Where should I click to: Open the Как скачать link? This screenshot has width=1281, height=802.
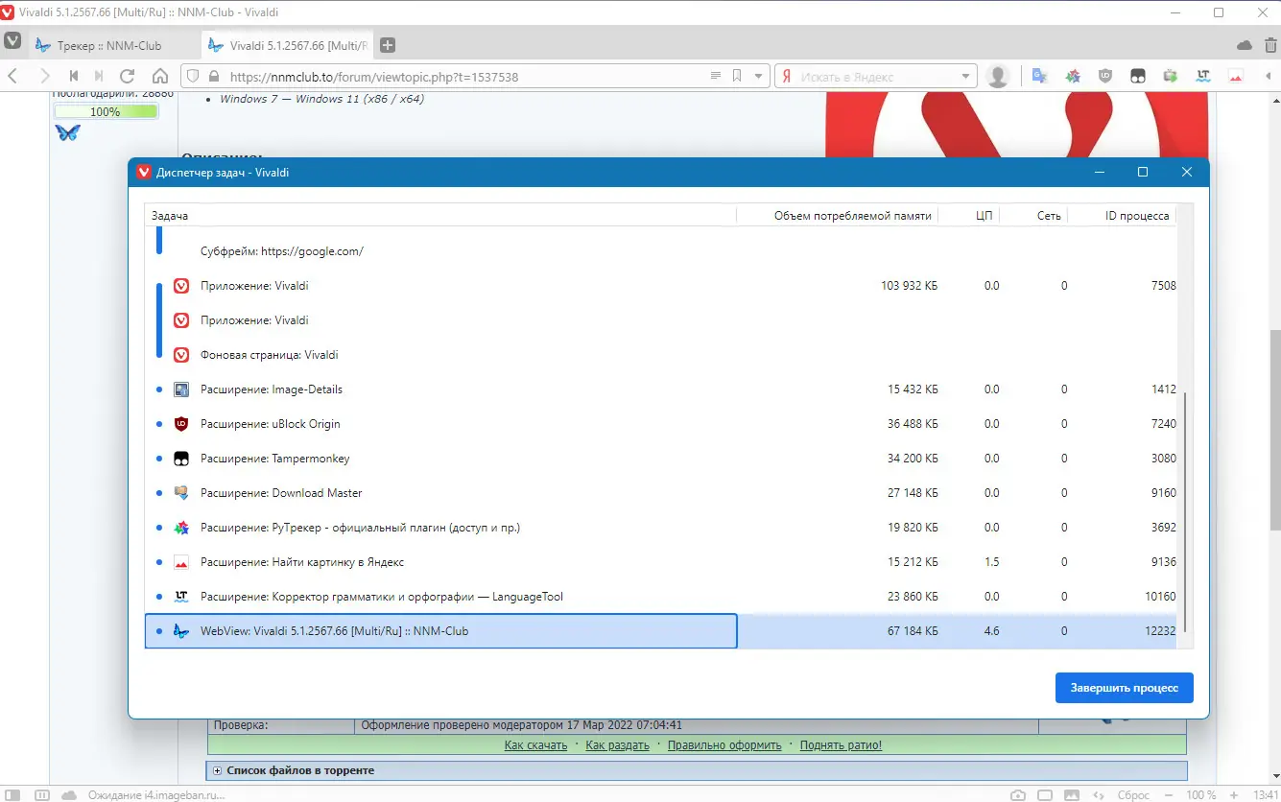(536, 745)
